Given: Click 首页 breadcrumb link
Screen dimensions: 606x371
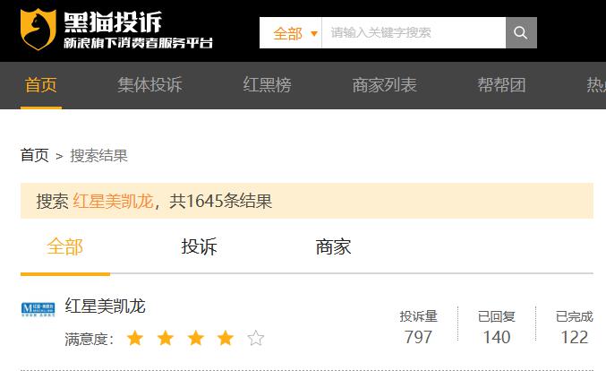Looking at the screenshot, I should 35,156.
